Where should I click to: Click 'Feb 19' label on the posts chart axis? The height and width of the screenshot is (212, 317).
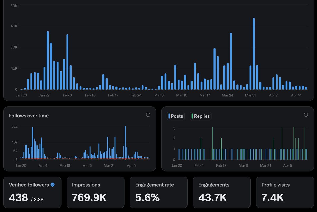pyautogui.click(x=221, y=166)
